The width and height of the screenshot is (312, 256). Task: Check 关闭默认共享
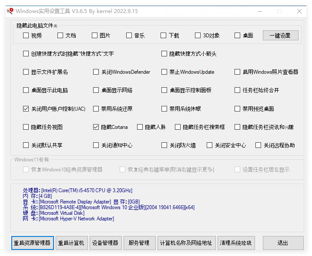pos(26,145)
